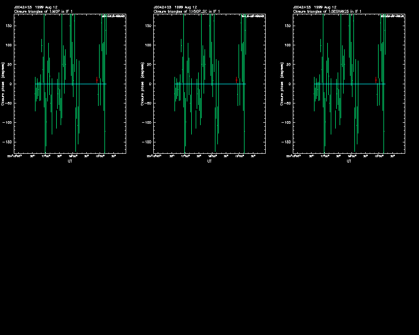The width and height of the screenshot is (419, 335).
Task: Select the 0 tick label on the SESHAN25 plot
Action: (290, 84)
